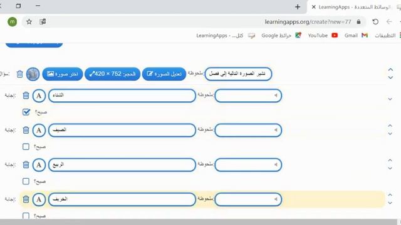Switch to the LearningApps الوسائط المتعددة tab
This screenshot has width=401, height=225.
tap(354, 7)
